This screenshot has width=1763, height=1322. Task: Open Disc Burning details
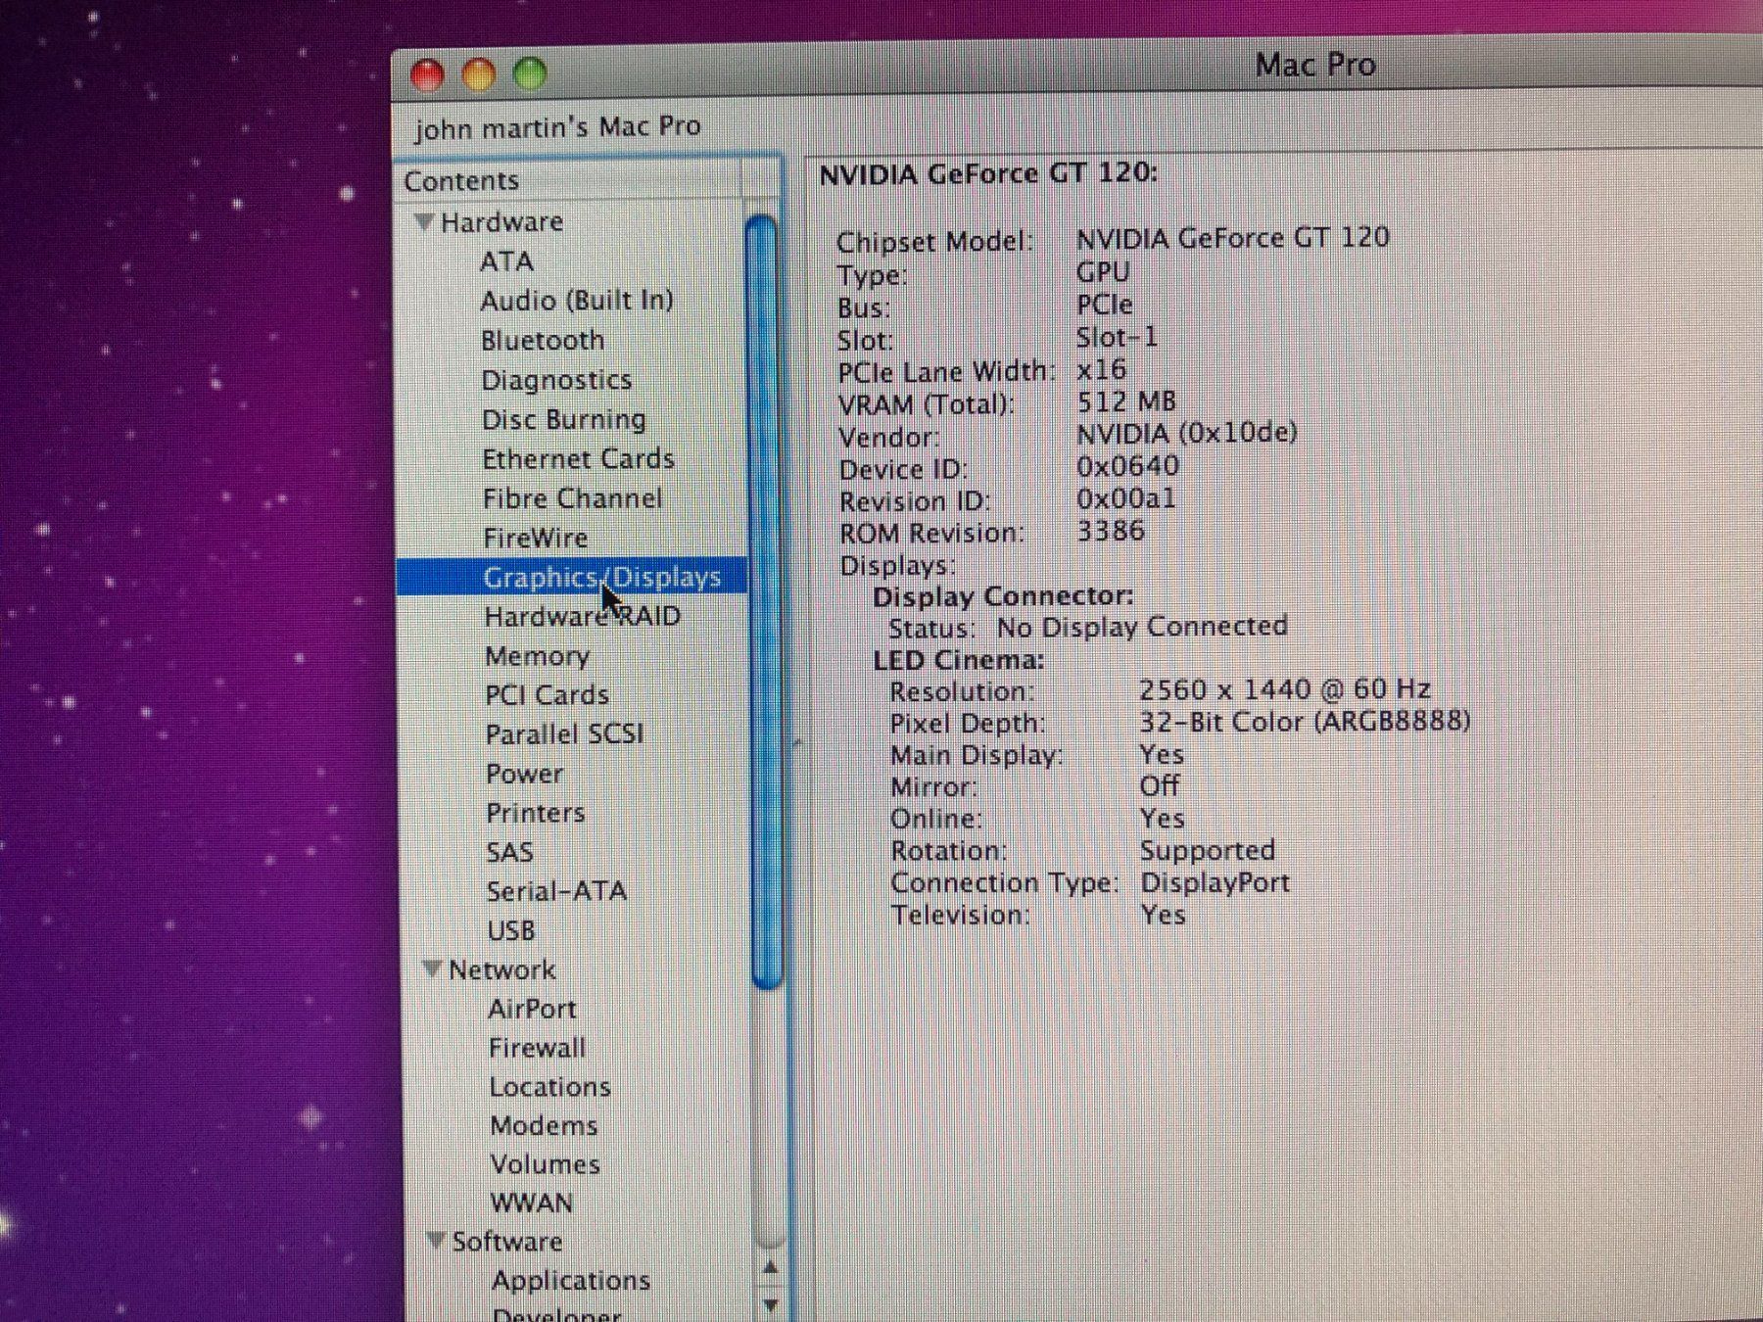point(563,419)
